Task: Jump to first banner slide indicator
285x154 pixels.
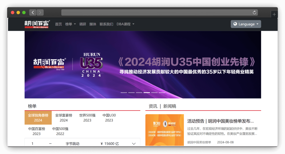Action: [x=124, y=93]
